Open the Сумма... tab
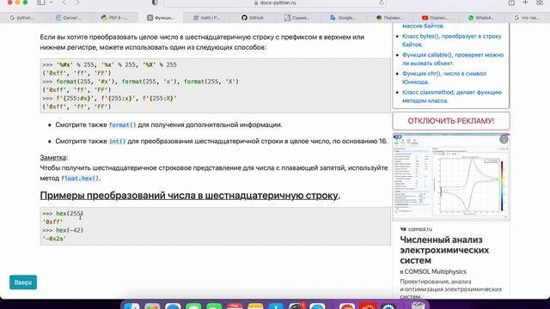 pyautogui.click(x=297, y=17)
